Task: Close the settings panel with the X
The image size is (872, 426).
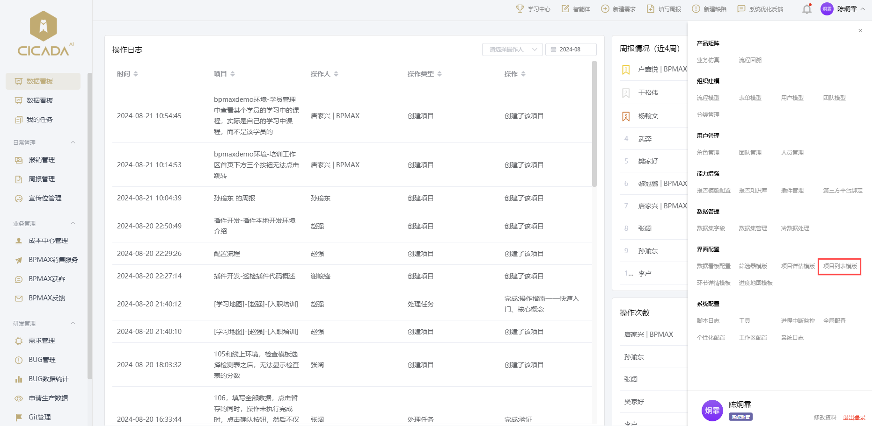Action: pyautogui.click(x=860, y=31)
